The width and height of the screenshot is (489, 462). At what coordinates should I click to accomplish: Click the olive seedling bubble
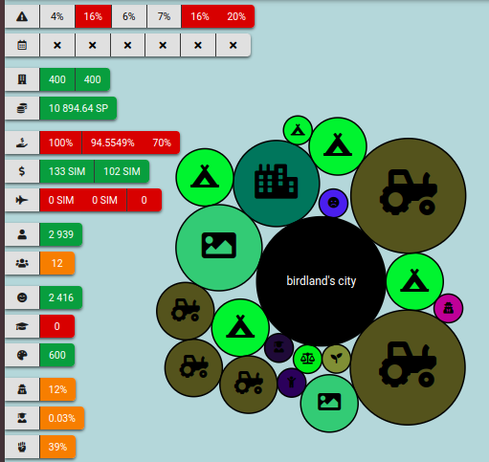[x=336, y=359]
